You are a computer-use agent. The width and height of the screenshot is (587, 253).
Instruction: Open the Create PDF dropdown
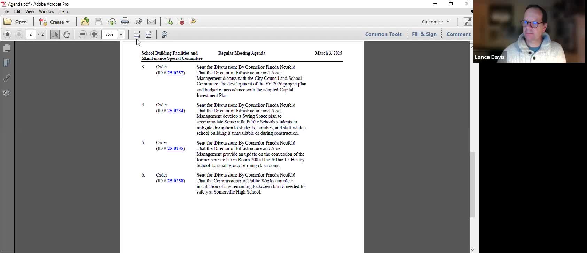pyautogui.click(x=54, y=22)
